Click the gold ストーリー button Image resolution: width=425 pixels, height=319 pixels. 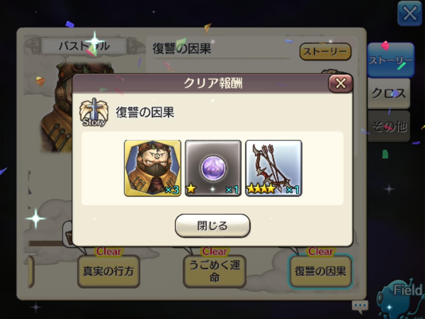click(325, 52)
